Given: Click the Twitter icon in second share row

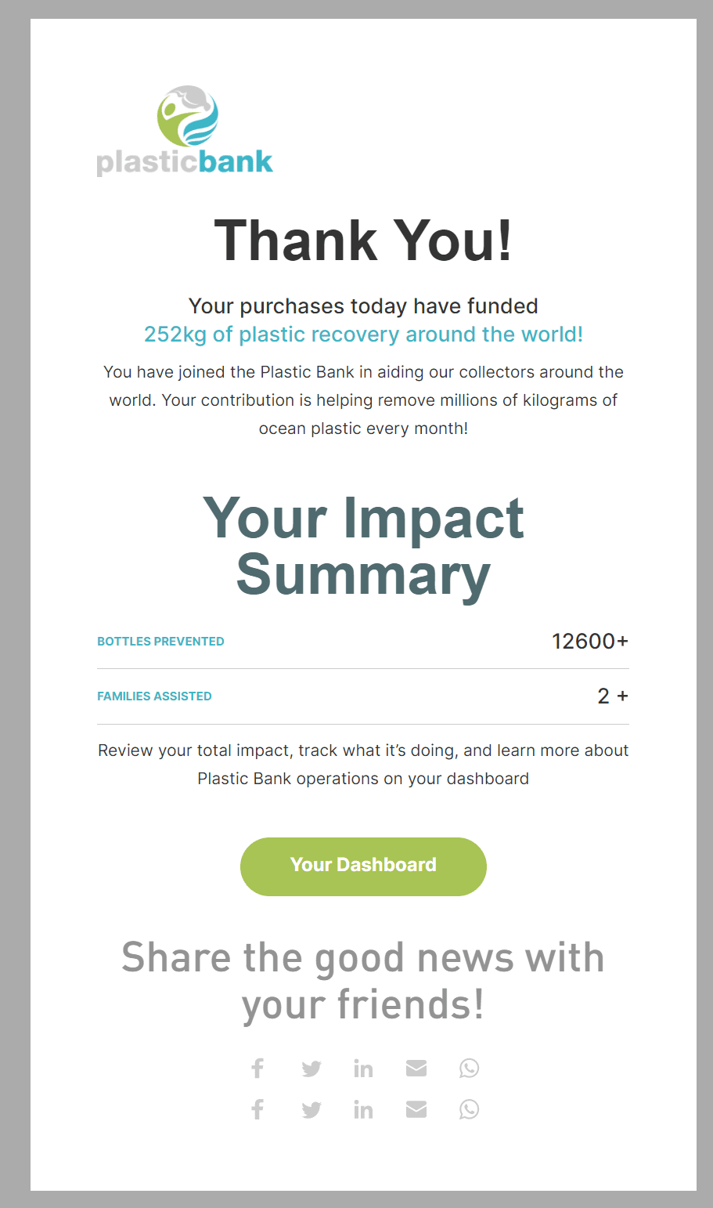Looking at the screenshot, I should (x=311, y=1109).
